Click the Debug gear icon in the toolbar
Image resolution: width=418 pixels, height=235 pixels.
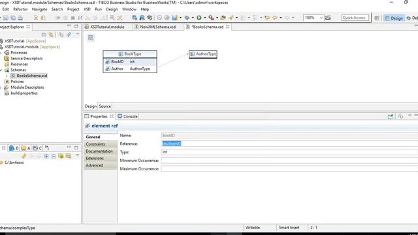coord(187,18)
